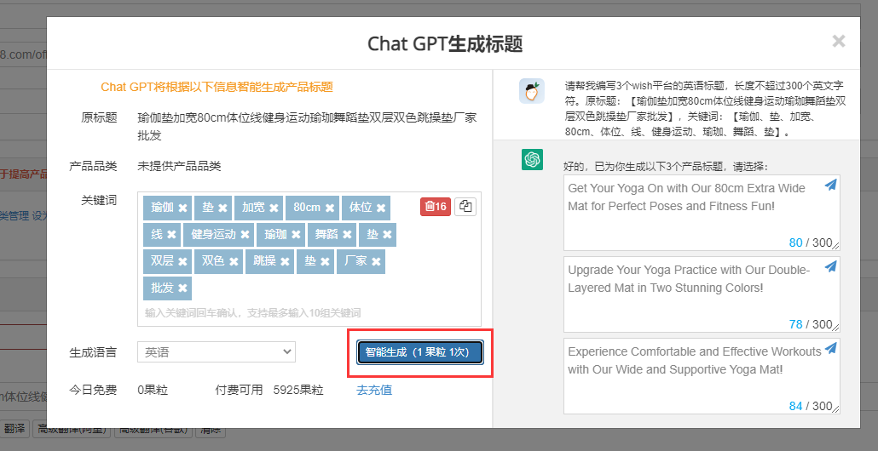The width and height of the screenshot is (878, 451).
Task: Click the 原标题 field label
Action: [99, 118]
